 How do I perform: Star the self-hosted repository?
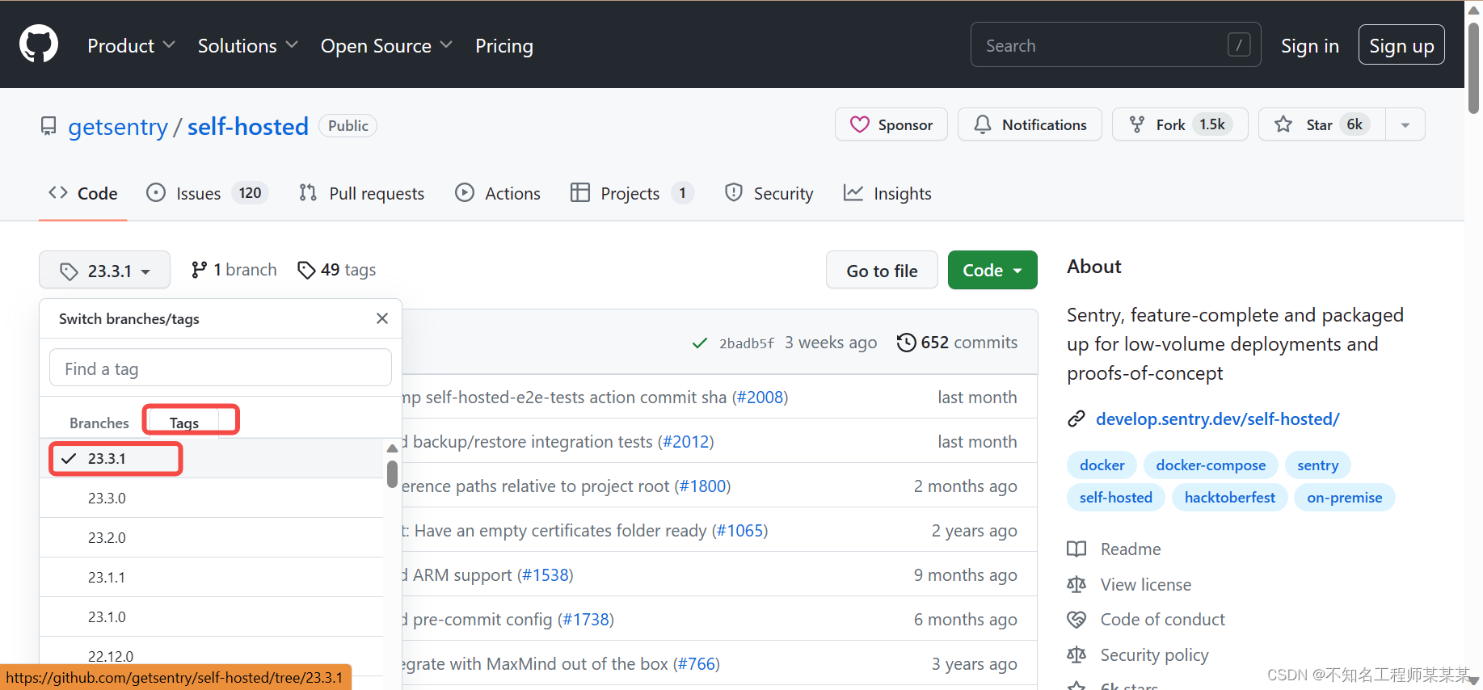(x=1322, y=124)
